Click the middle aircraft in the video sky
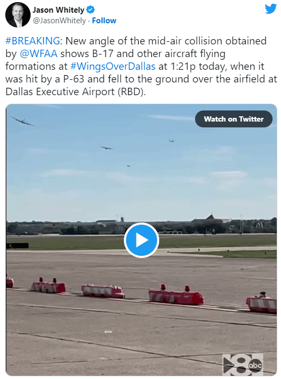This screenshot has width=281, height=379. click(107, 147)
